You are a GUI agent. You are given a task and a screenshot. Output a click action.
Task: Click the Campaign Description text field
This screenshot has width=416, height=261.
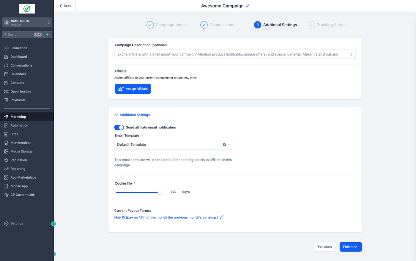(235, 54)
